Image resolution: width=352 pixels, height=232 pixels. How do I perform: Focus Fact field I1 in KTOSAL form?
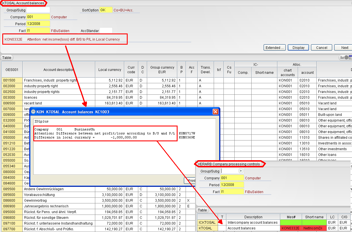point(38,31)
